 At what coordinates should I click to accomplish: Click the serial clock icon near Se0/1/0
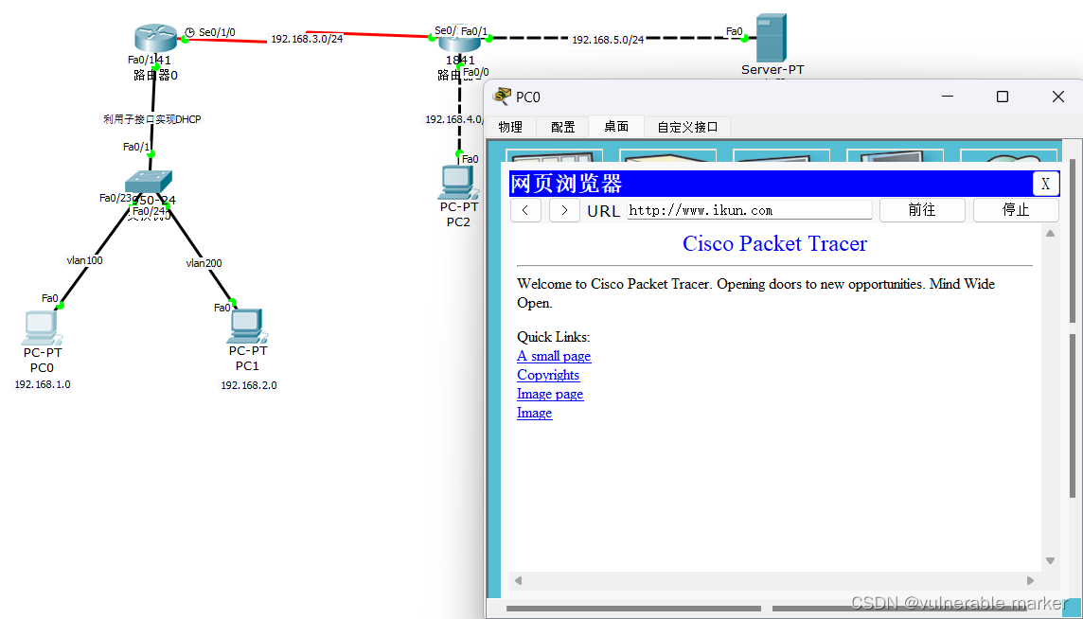(x=190, y=32)
